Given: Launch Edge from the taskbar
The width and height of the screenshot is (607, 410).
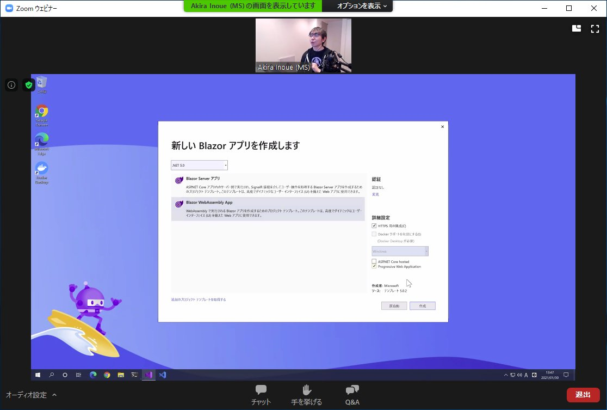Looking at the screenshot, I should click(94, 375).
